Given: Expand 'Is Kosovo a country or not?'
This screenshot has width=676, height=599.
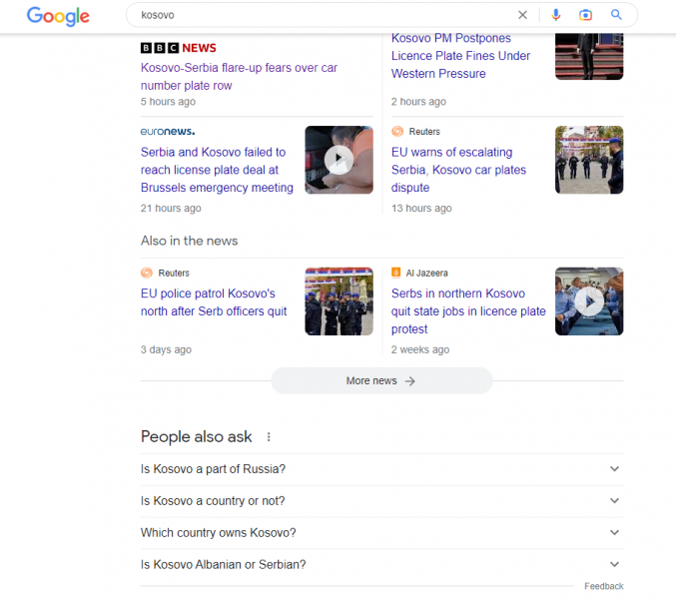Looking at the screenshot, I should [x=382, y=501].
